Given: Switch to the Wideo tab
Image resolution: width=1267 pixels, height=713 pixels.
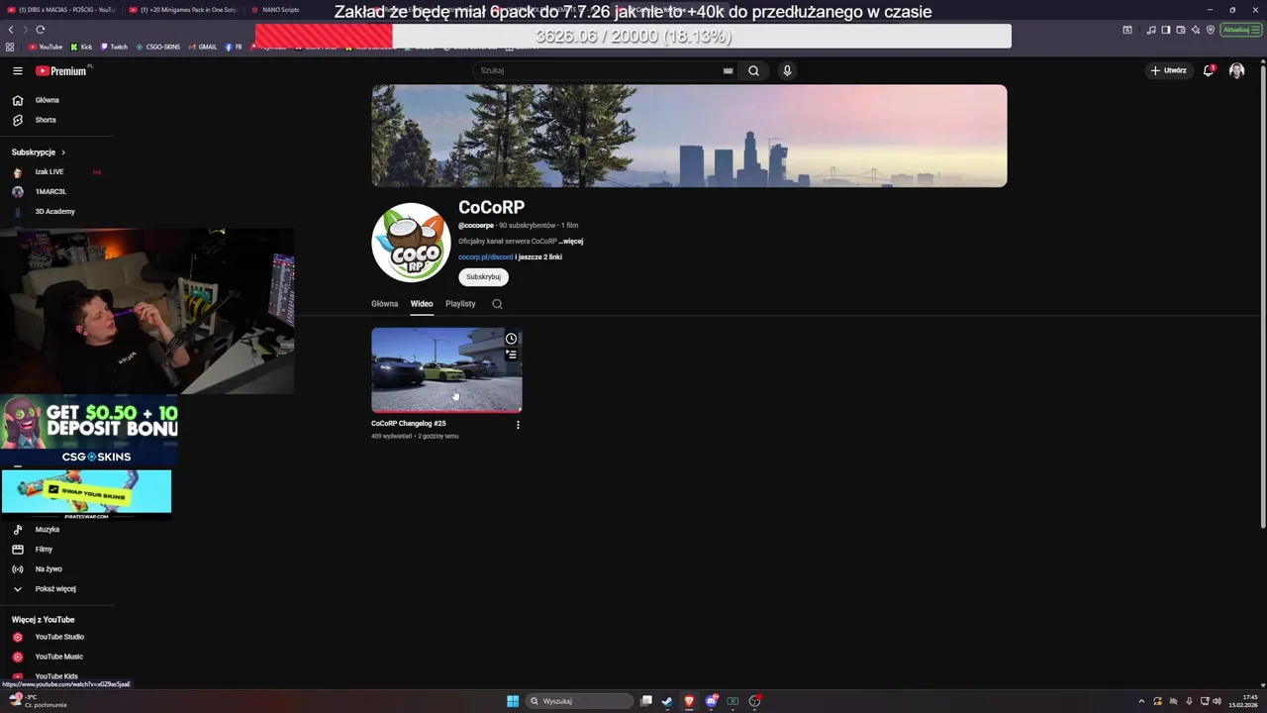Looking at the screenshot, I should (422, 304).
